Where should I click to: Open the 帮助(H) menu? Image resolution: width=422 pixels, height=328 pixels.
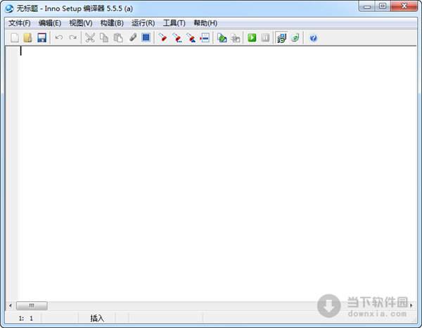pyautogui.click(x=205, y=23)
